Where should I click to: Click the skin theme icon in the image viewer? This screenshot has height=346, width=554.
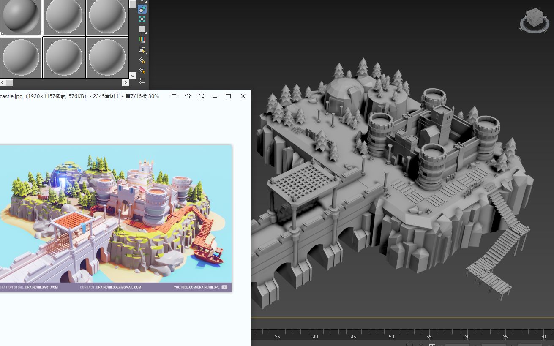(x=188, y=96)
